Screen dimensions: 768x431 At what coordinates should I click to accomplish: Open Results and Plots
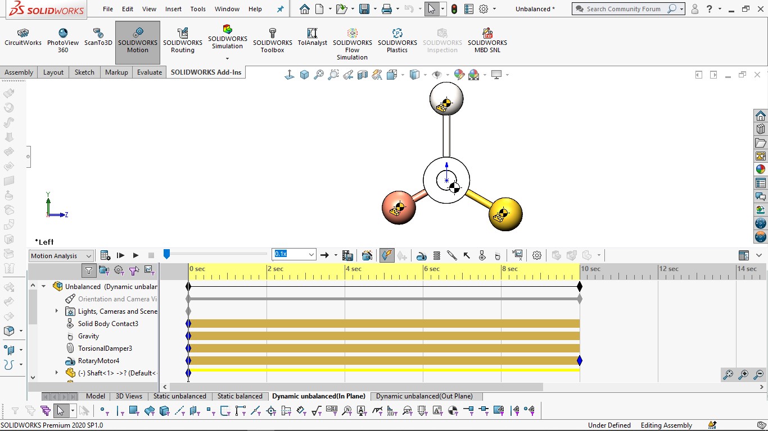[x=518, y=255]
